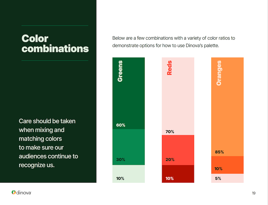Click the rotated "Reds" label
The image size is (268, 205).
pos(169,68)
